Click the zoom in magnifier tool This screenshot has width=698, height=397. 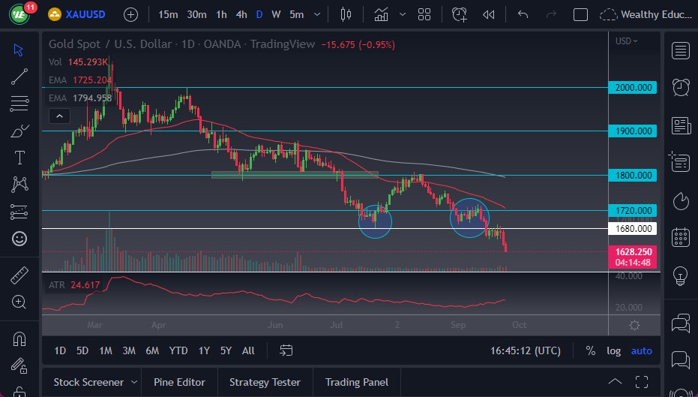(19, 302)
